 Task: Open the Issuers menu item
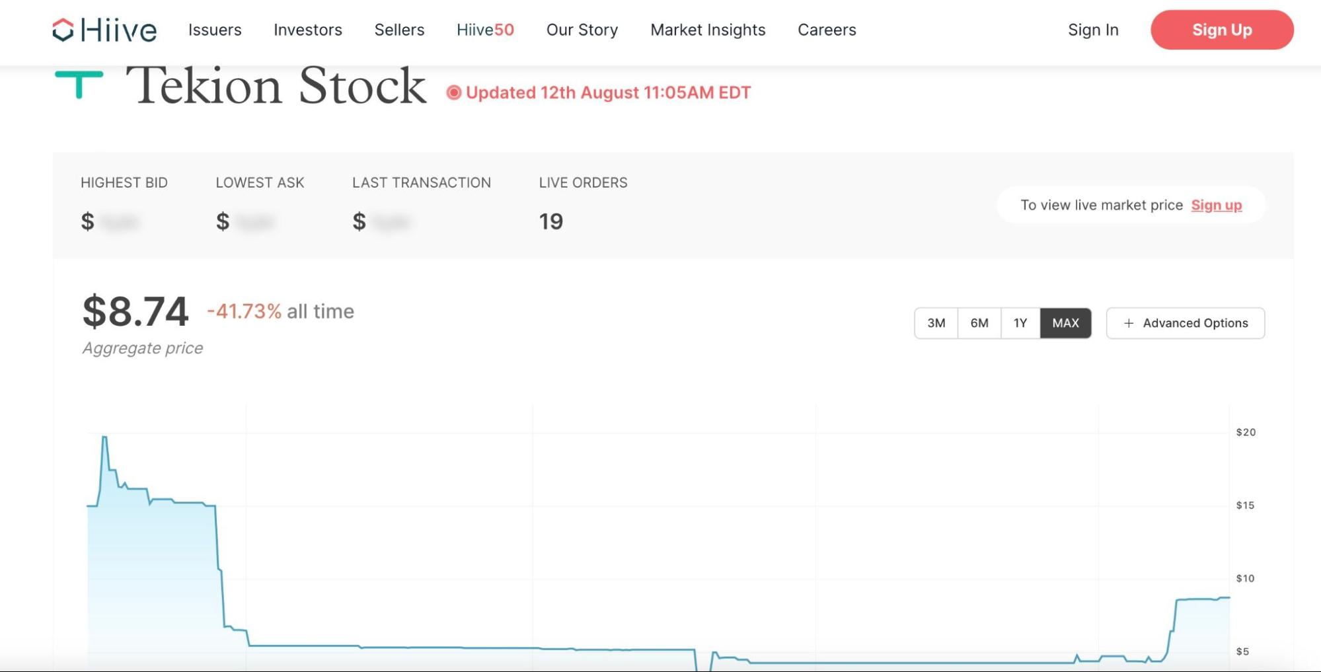pyautogui.click(x=215, y=30)
